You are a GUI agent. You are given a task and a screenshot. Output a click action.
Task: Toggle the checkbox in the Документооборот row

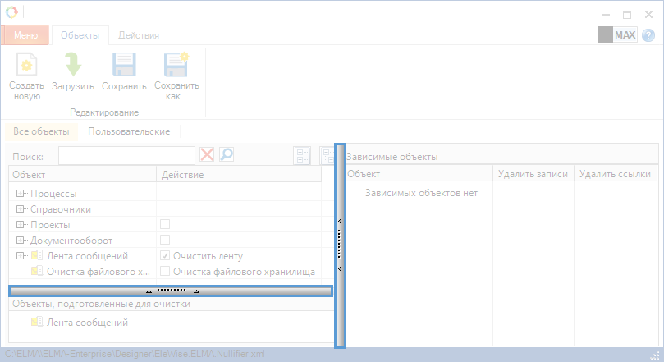[x=165, y=240]
